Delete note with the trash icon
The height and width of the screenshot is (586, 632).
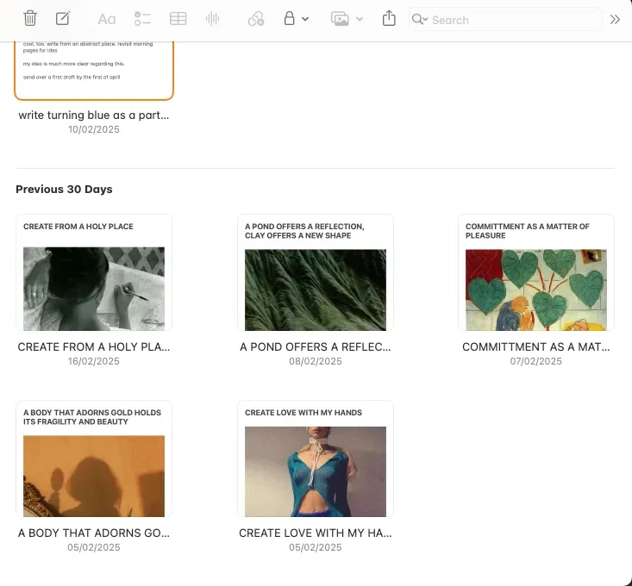tap(30, 18)
